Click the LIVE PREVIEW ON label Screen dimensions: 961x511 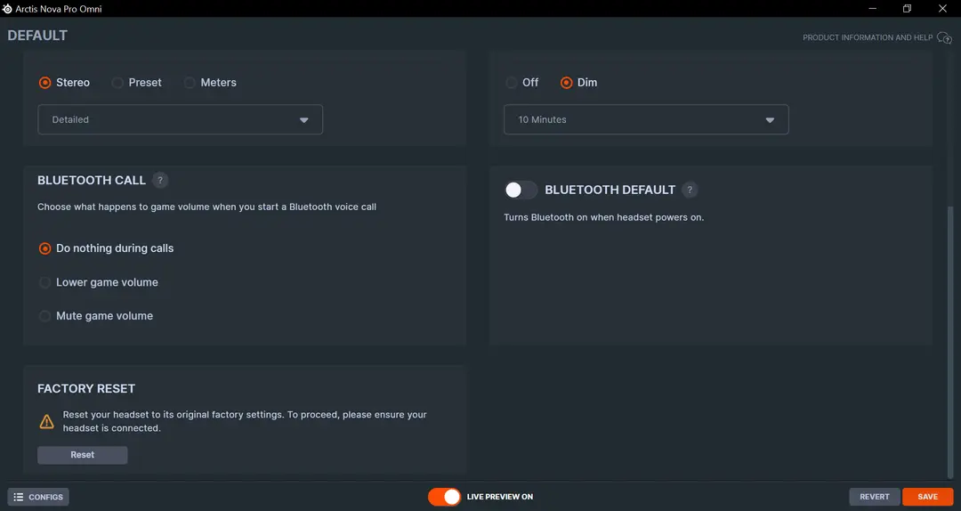coord(500,497)
